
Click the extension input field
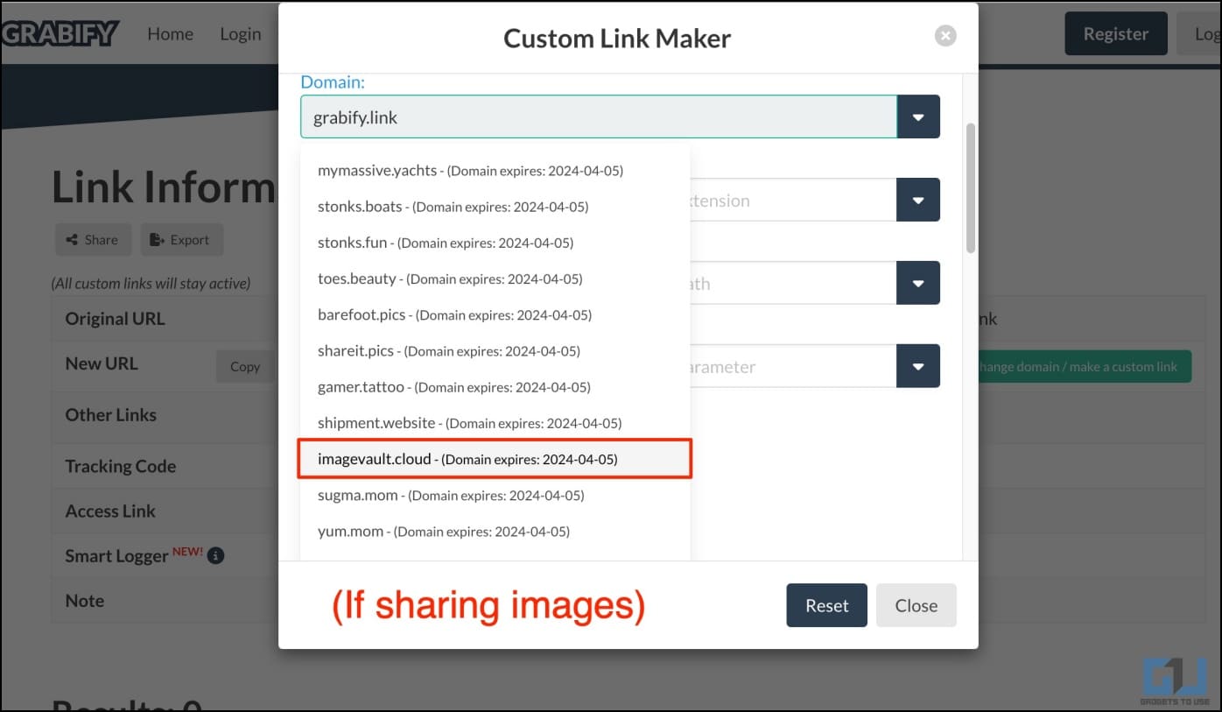[x=793, y=200]
